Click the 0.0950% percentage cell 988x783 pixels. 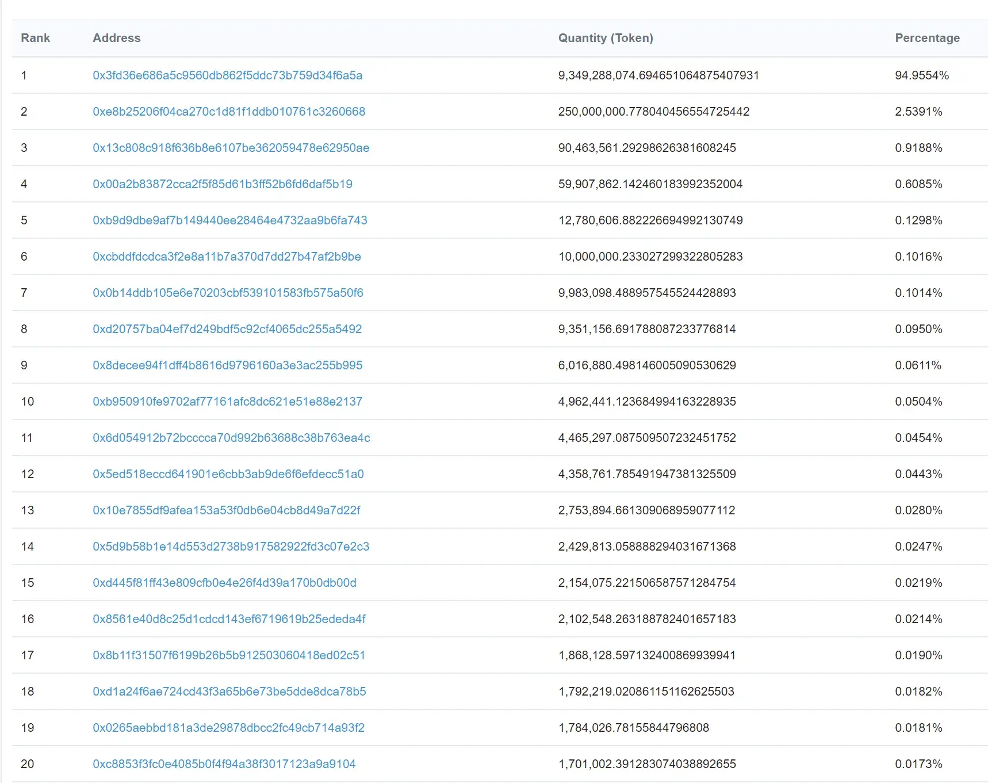918,329
